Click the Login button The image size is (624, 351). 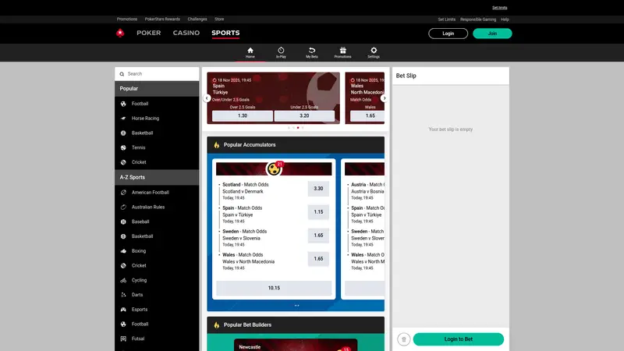click(x=448, y=34)
